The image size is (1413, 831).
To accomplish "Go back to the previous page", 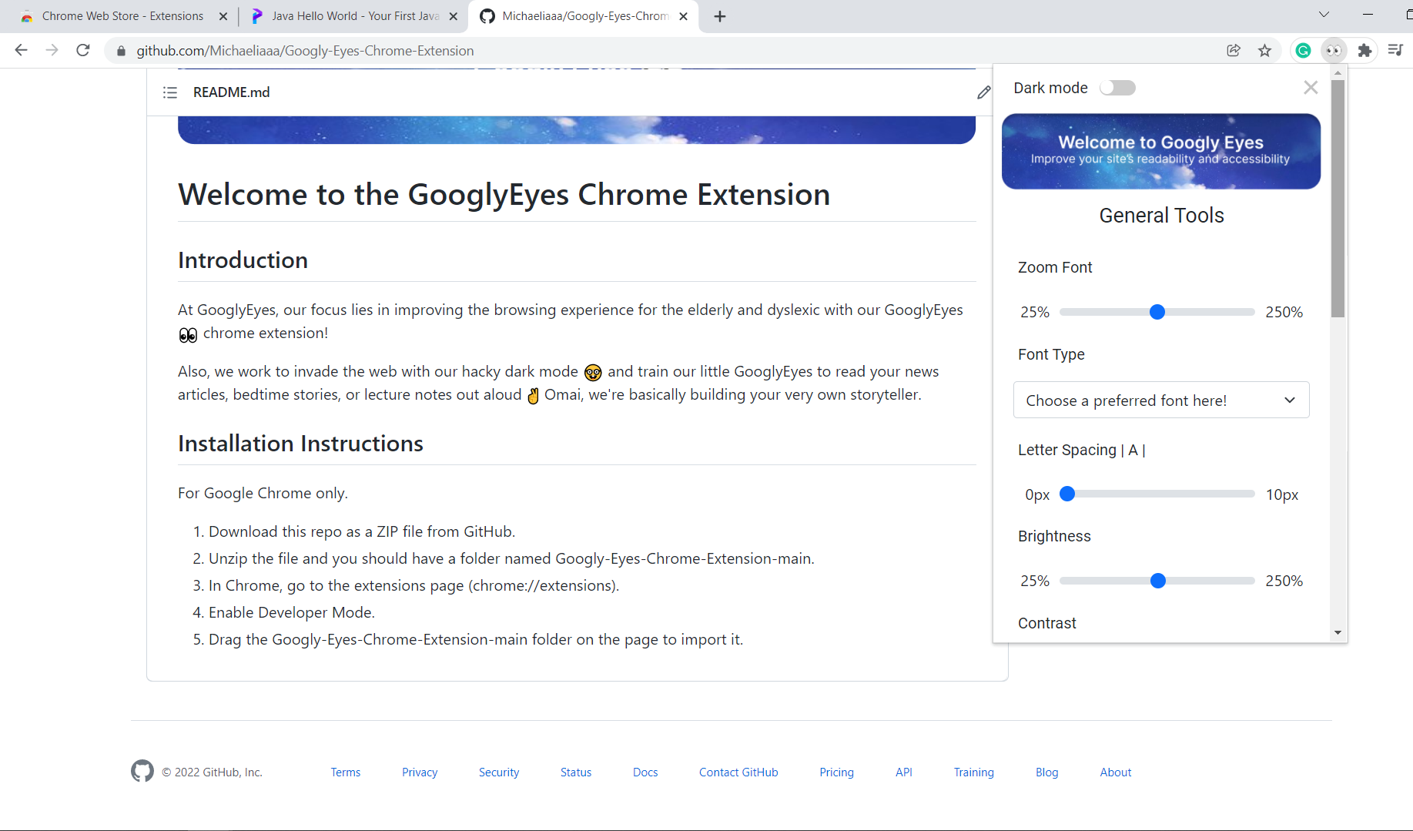I will (x=21, y=50).
